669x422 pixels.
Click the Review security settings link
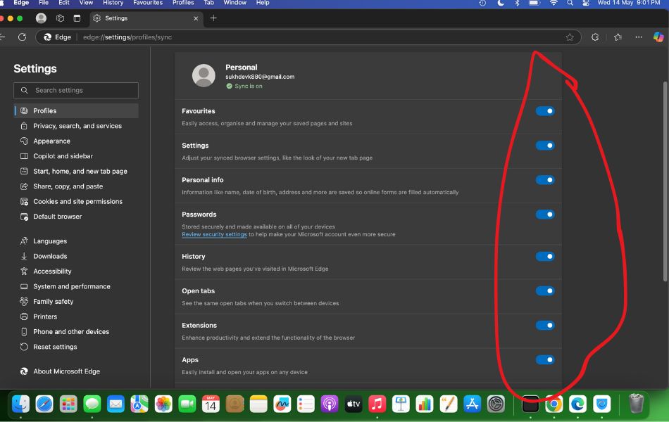[214, 234]
